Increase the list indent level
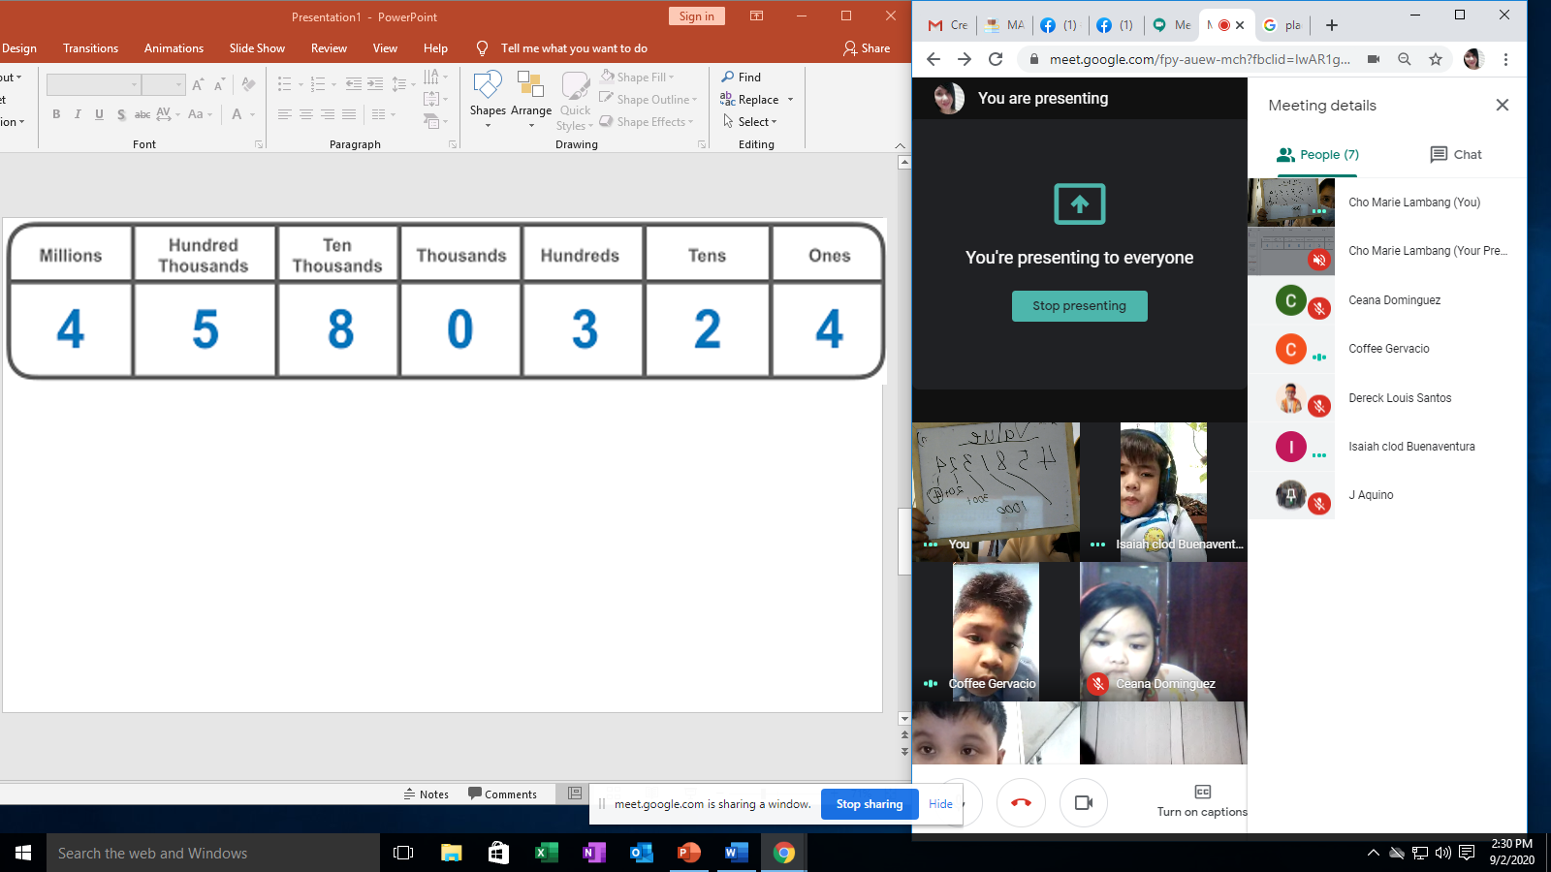The height and width of the screenshot is (872, 1551). click(x=375, y=84)
